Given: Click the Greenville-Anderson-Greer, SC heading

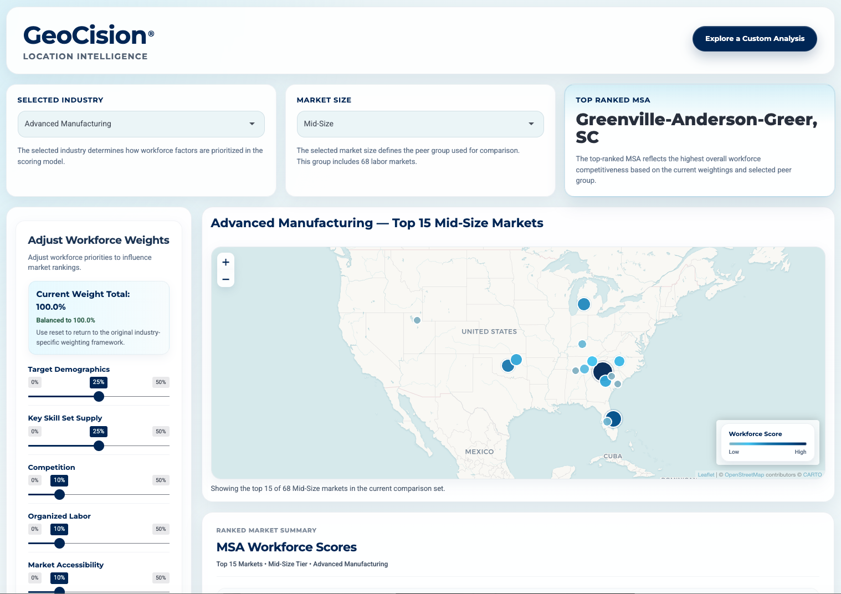Looking at the screenshot, I should (x=696, y=128).
